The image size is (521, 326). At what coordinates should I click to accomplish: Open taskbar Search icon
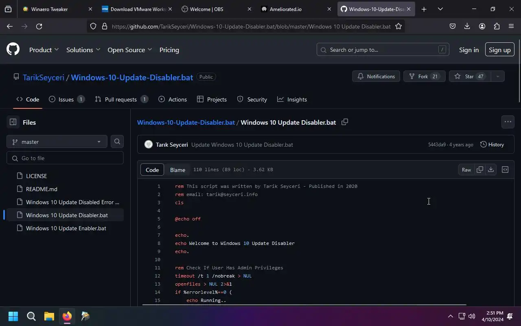31,316
